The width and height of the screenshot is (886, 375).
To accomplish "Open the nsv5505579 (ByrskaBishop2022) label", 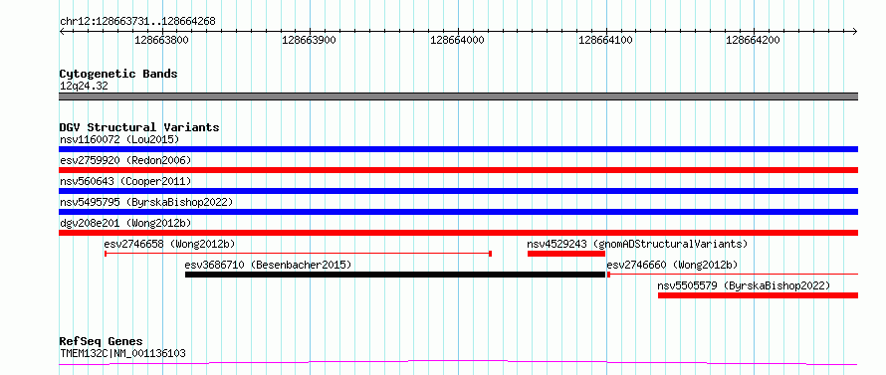I will click(x=745, y=285).
